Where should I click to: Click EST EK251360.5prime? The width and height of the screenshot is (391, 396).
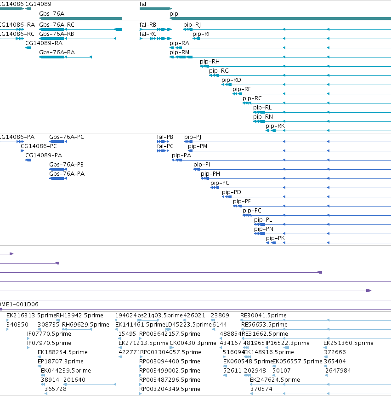tap(348, 343)
